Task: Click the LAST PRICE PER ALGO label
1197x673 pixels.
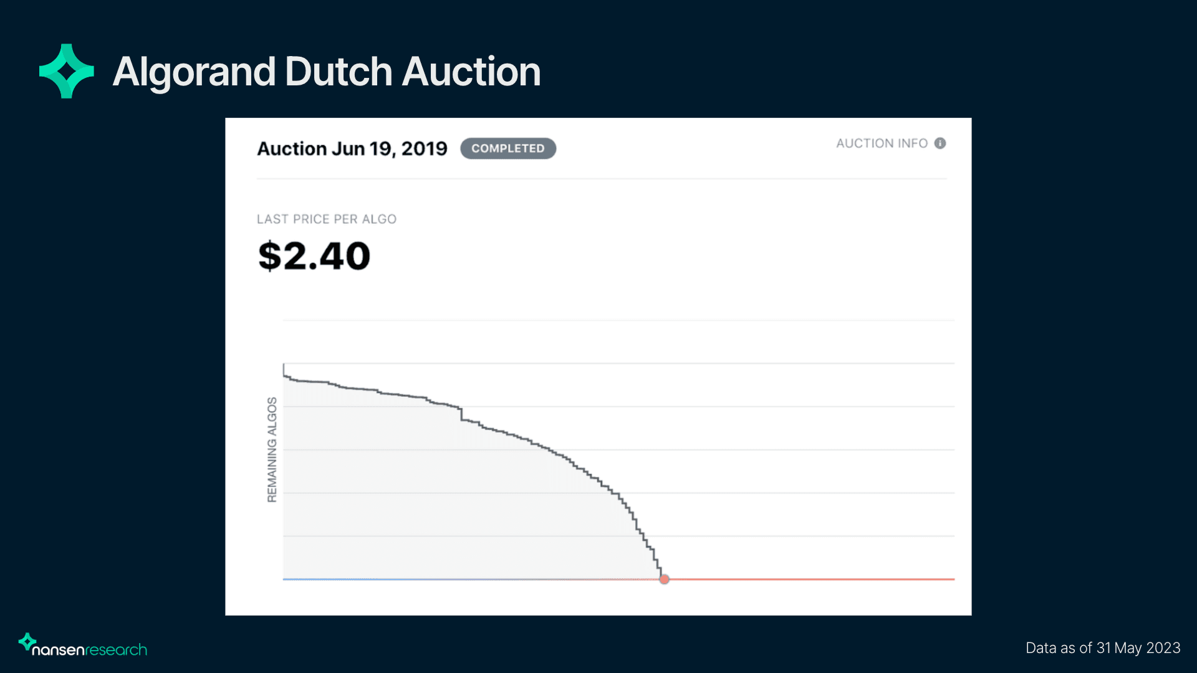Action: point(327,219)
